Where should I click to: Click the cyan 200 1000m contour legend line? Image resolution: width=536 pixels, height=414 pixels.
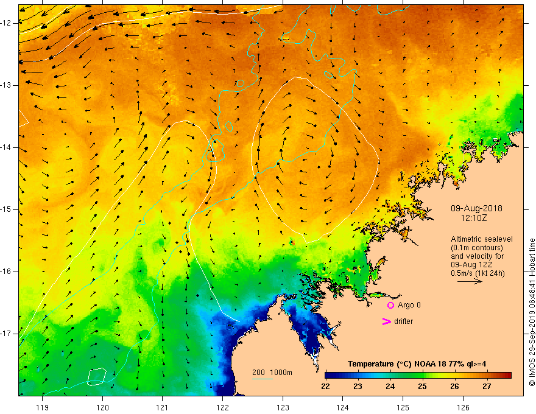pyautogui.click(x=262, y=379)
